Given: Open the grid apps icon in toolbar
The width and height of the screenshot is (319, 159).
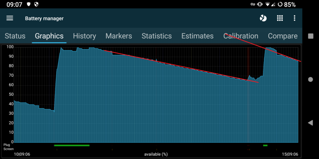Looking at the screenshot, I should (280, 18).
